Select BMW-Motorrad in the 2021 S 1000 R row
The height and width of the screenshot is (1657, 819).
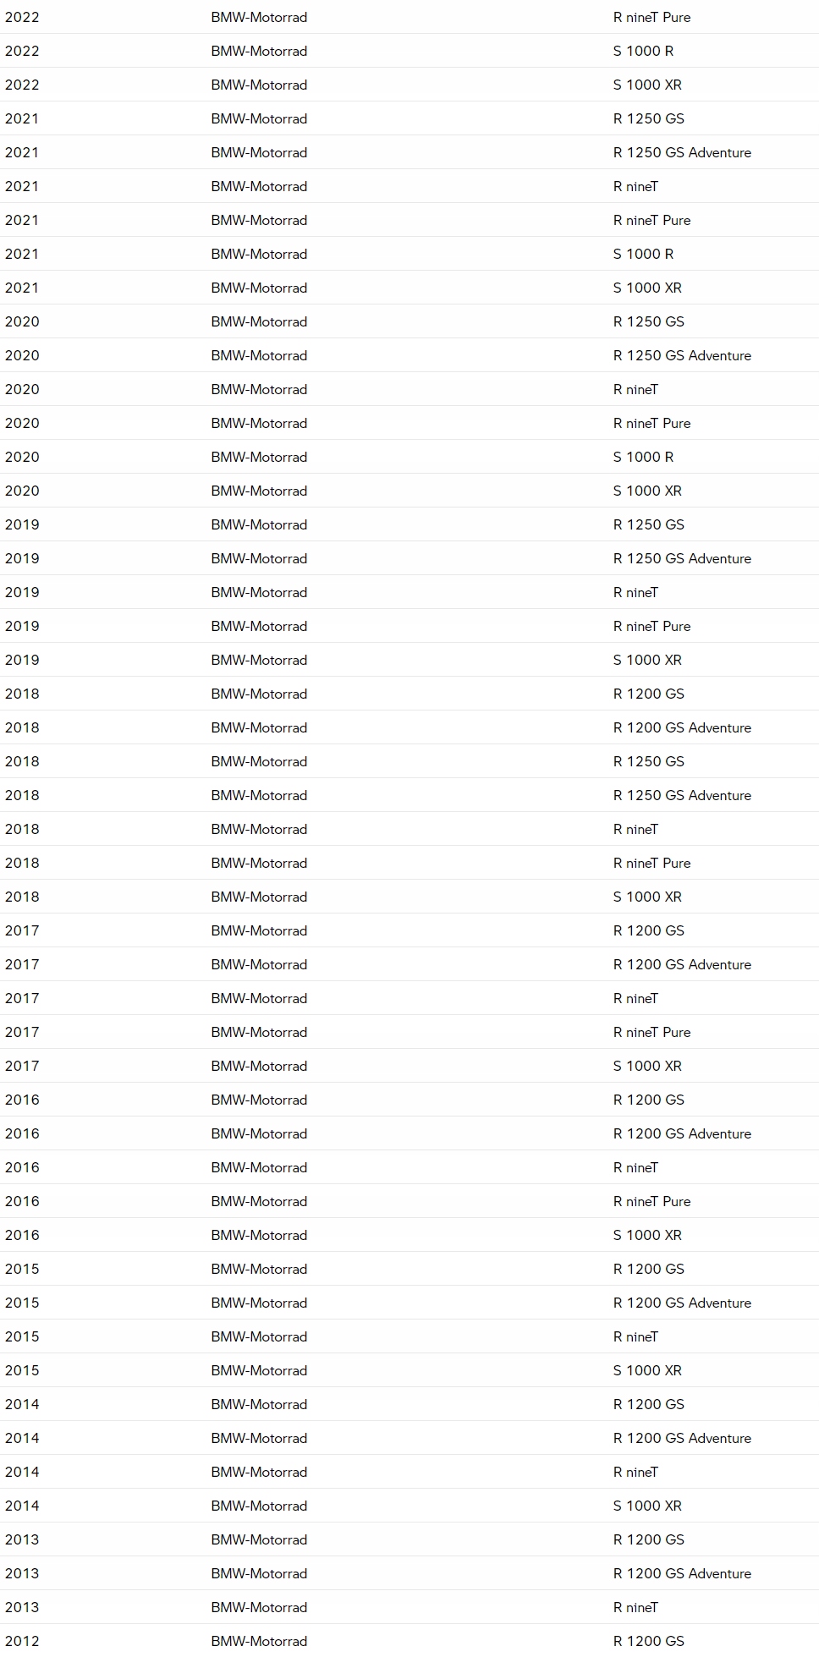[259, 254]
